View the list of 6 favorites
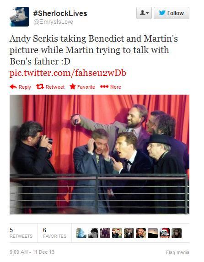This screenshot has width=204, height=262. coord(55,233)
